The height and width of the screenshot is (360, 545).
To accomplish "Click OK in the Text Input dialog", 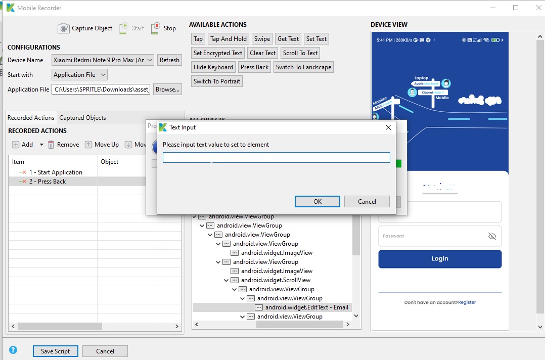I will click(317, 202).
